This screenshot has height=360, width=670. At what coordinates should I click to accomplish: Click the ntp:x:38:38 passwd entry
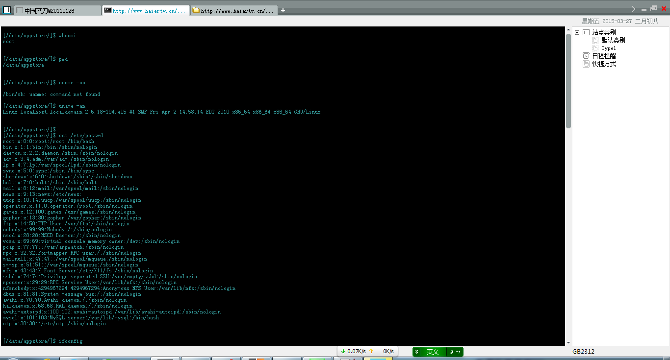point(54,323)
